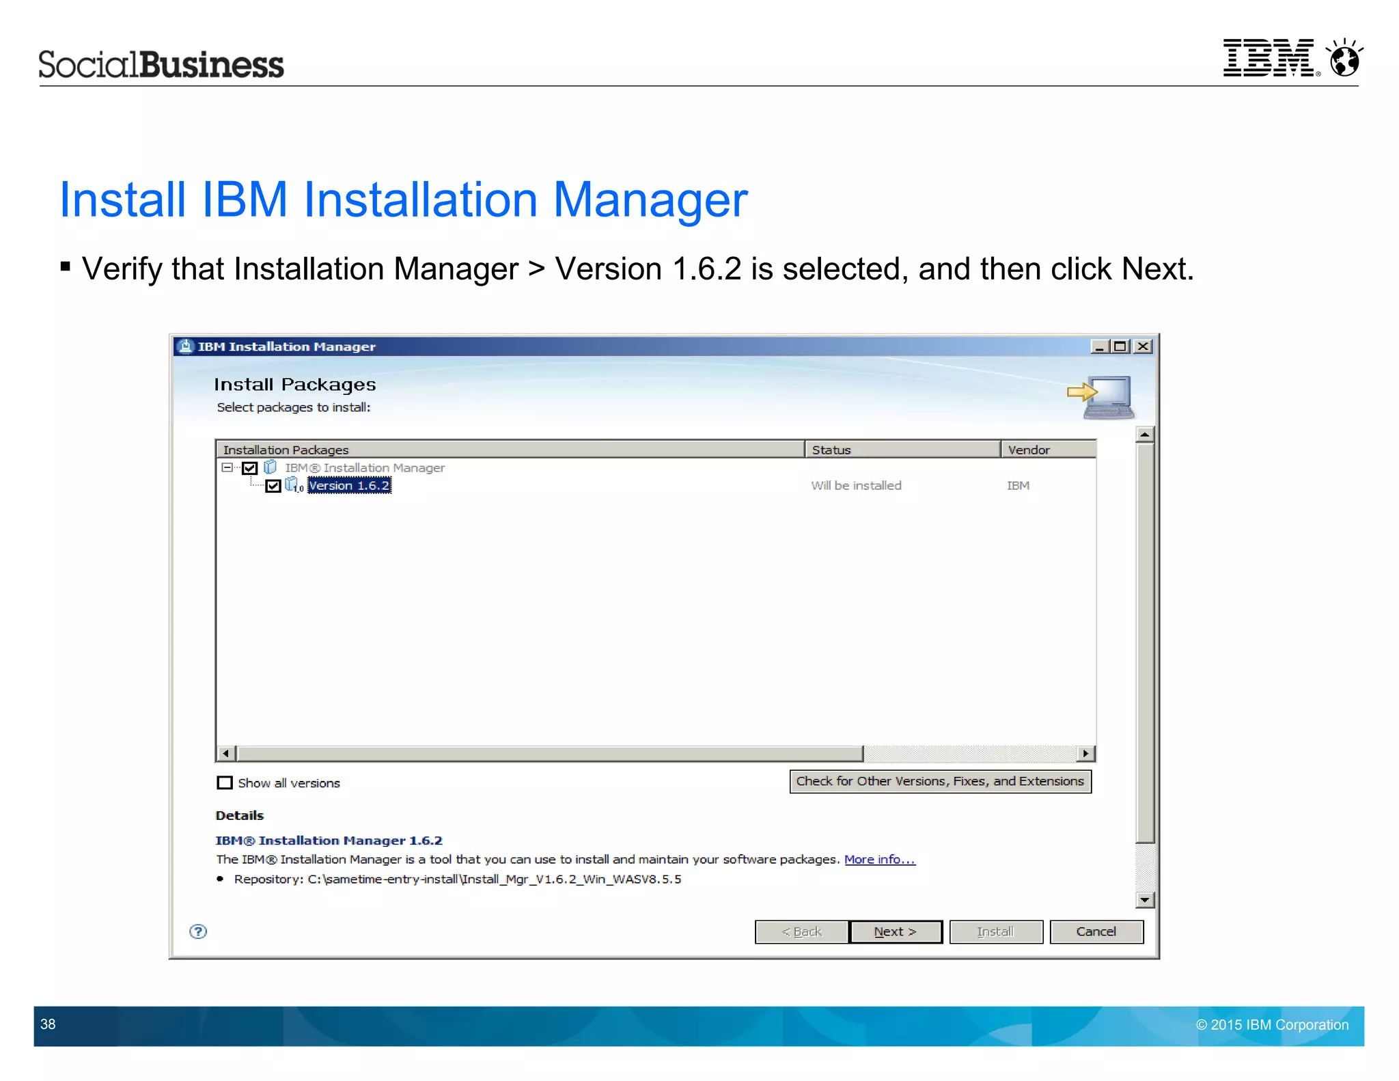
Task: Click the vertical scrollbar down arrow
Action: [1146, 900]
